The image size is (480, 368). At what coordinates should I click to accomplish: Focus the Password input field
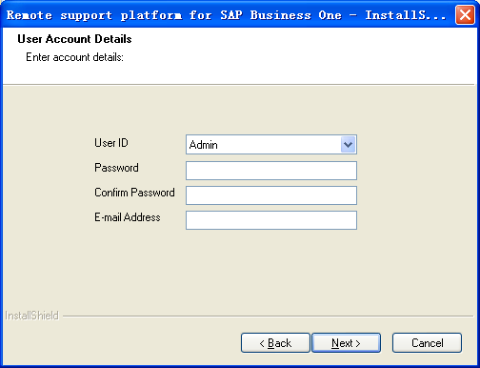(x=271, y=171)
